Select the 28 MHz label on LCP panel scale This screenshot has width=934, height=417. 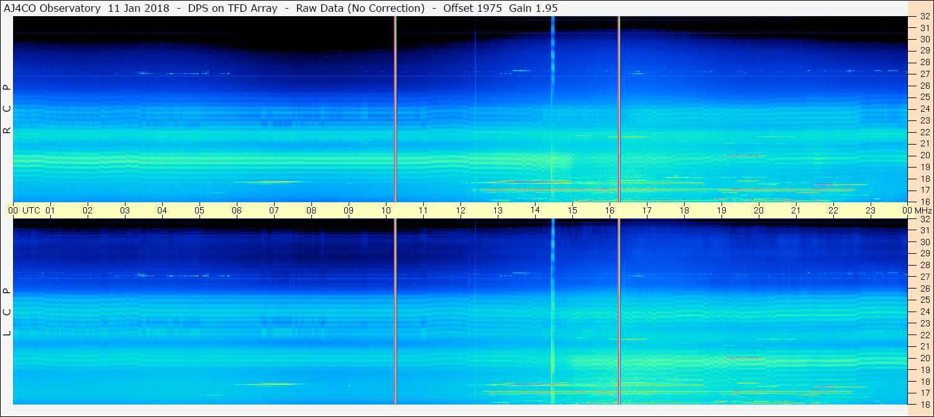[x=924, y=265]
